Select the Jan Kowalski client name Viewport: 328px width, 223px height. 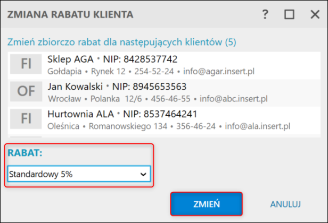pos(75,87)
